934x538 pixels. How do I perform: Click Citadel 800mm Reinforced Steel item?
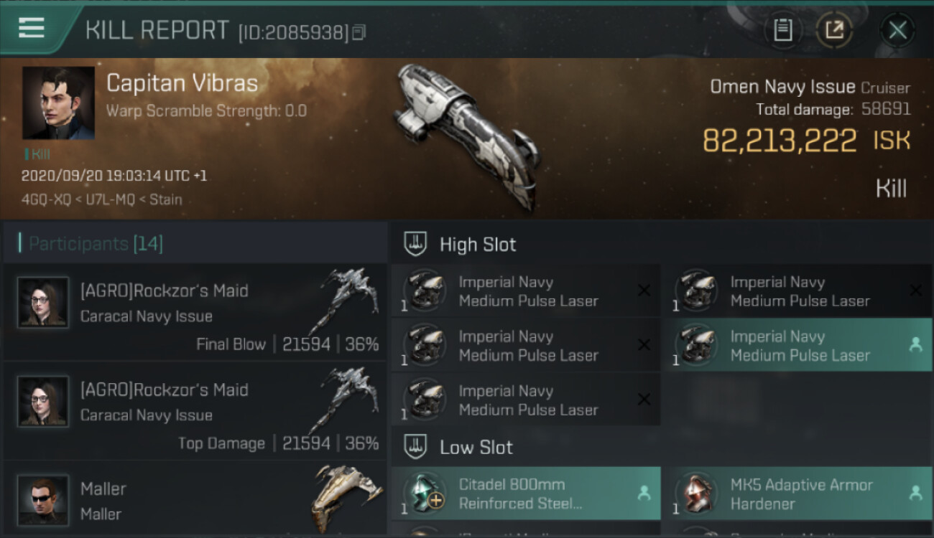tap(526, 494)
